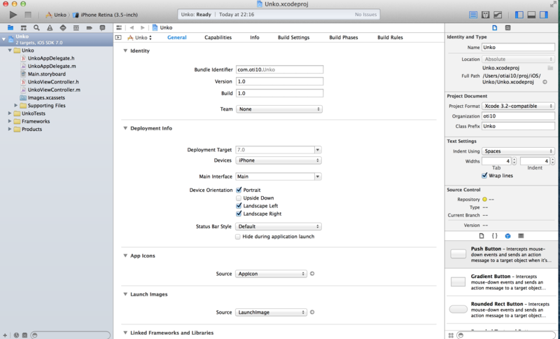Switch to the Build Settings tab
Image resolution: width=560 pixels, height=339 pixels.
[293, 38]
